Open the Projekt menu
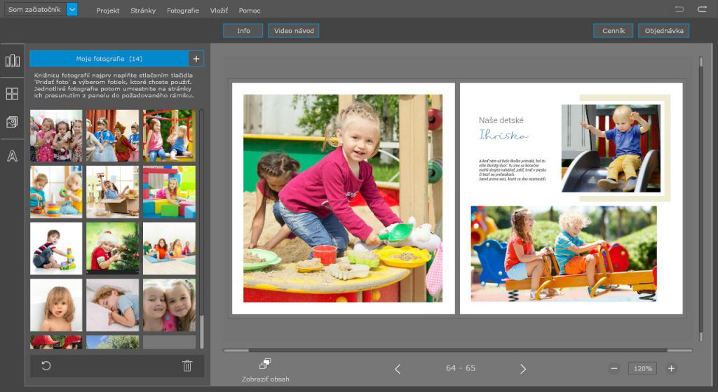718x392 pixels. [x=107, y=10]
